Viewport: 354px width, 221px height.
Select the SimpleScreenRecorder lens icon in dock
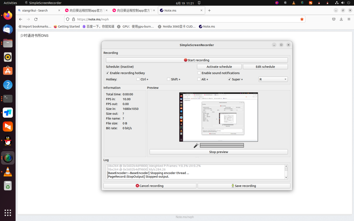coord(8,158)
